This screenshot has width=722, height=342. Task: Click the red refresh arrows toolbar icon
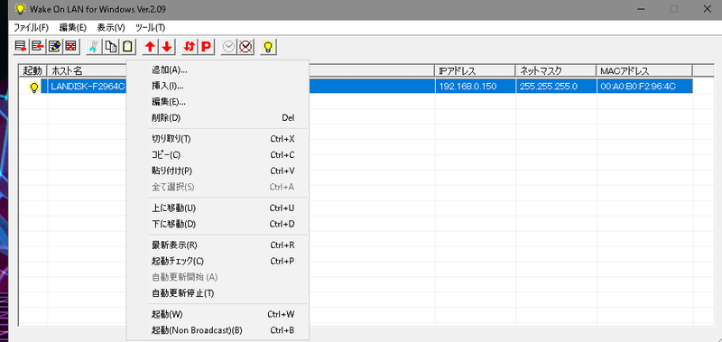[190, 47]
